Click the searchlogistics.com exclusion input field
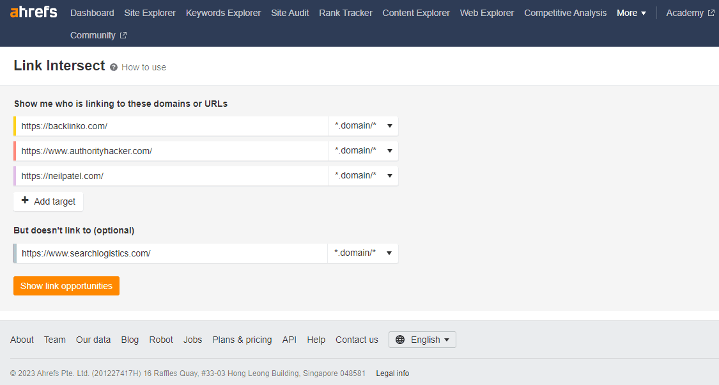Viewport: 719px width, 385px height. pos(172,253)
